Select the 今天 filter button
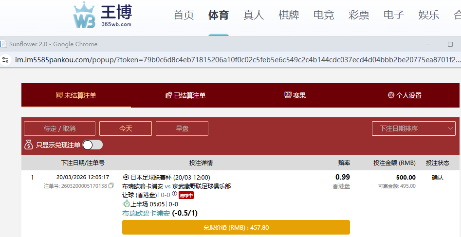This screenshot has height=237, width=461. pyautogui.click(x=125, y=128)
